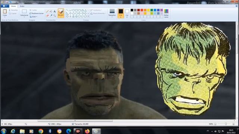This screenshot has height=134, width=239.
Task: Pick the green color swatch
Action: pos(152,10)
